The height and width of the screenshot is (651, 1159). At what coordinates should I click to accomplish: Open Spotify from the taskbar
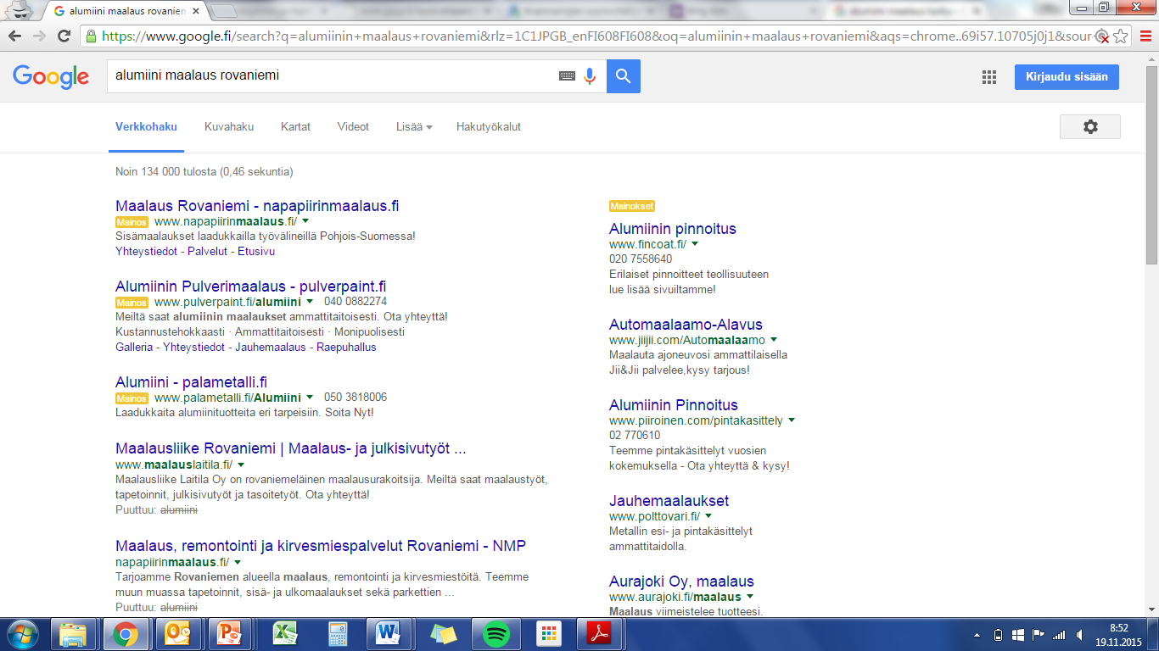click(x=496, y=634)
